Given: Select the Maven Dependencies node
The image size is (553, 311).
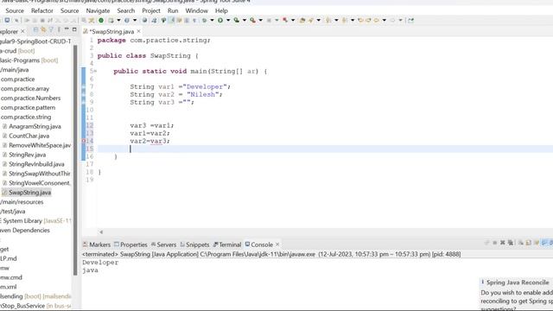Looking at the screenshot, I should click(x=25, y=230).
